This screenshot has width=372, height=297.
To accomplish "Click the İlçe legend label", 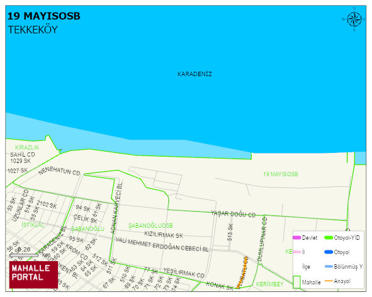I will [x=306, y=267].
